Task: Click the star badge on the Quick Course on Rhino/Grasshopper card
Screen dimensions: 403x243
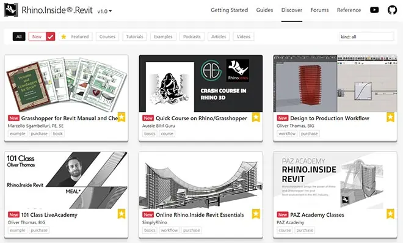Action: tap(256, 117)
